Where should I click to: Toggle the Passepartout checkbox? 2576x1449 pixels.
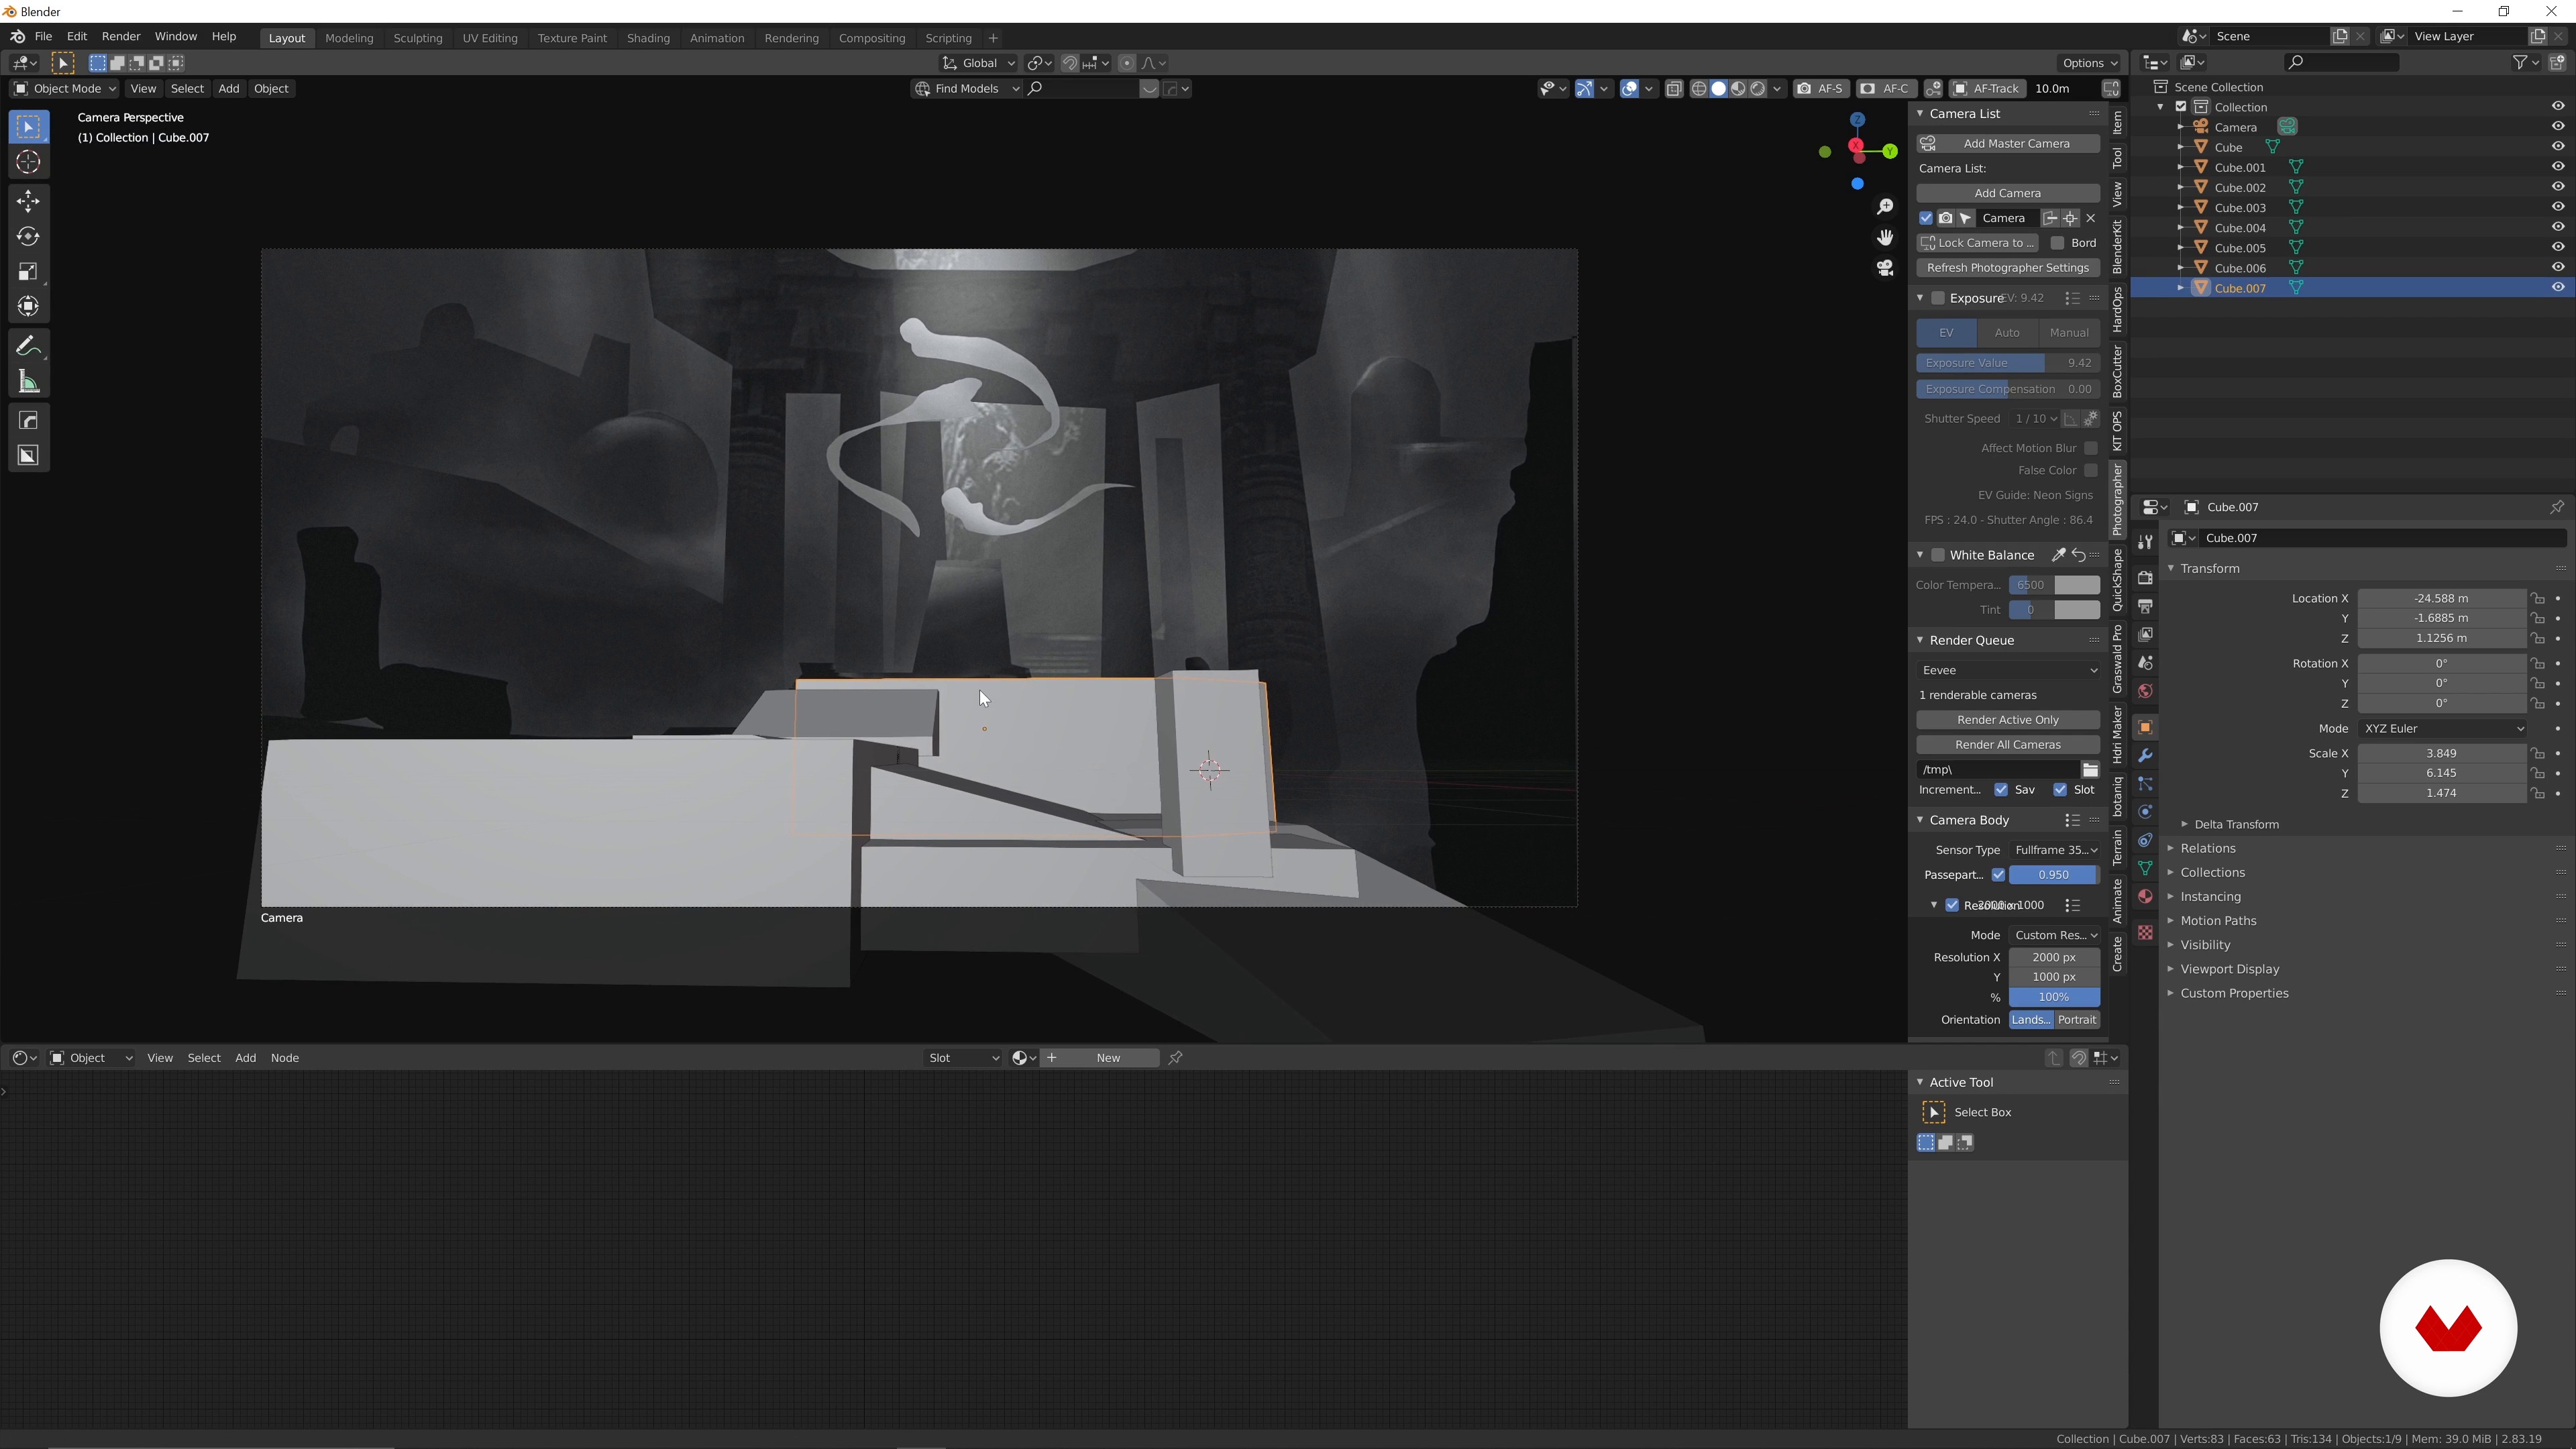click(x=1998, y=875)
